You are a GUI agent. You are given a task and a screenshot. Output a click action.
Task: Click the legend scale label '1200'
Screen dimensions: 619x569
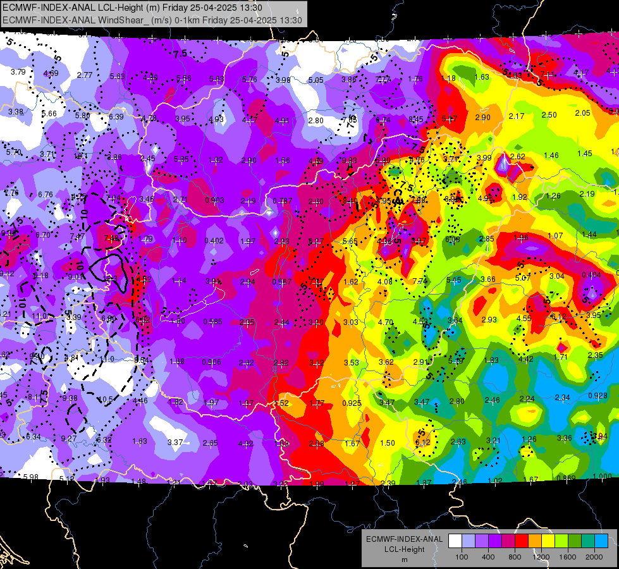541,557
